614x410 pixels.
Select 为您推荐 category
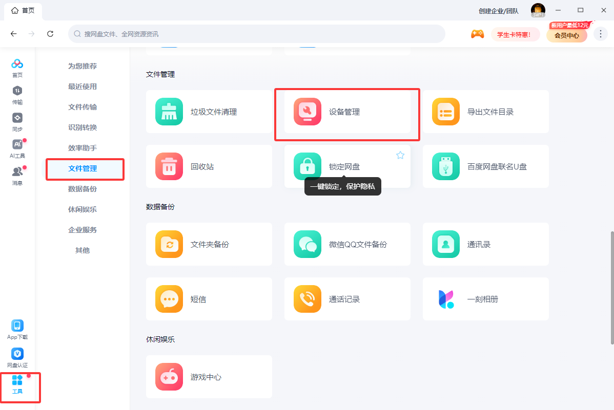[82, 66]
